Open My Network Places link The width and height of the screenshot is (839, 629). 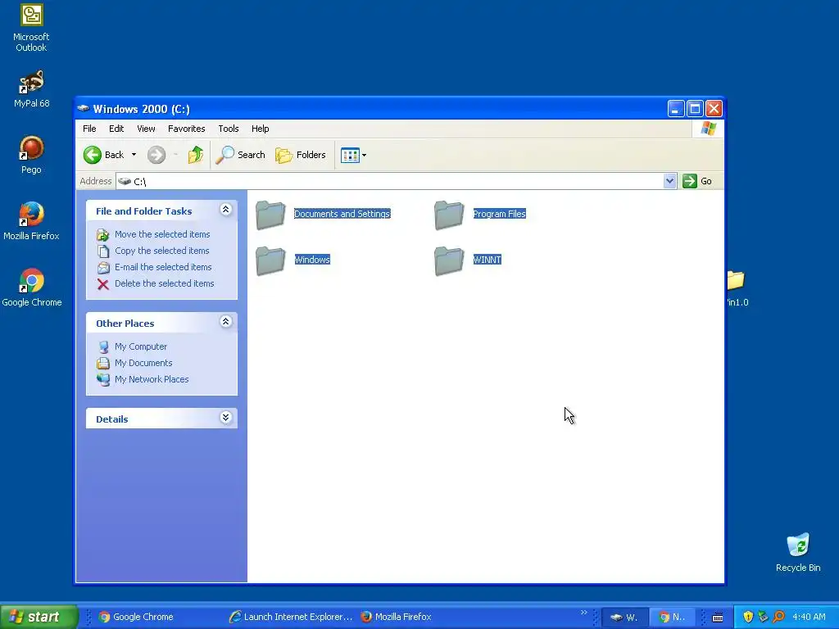(x=152, y=379)
